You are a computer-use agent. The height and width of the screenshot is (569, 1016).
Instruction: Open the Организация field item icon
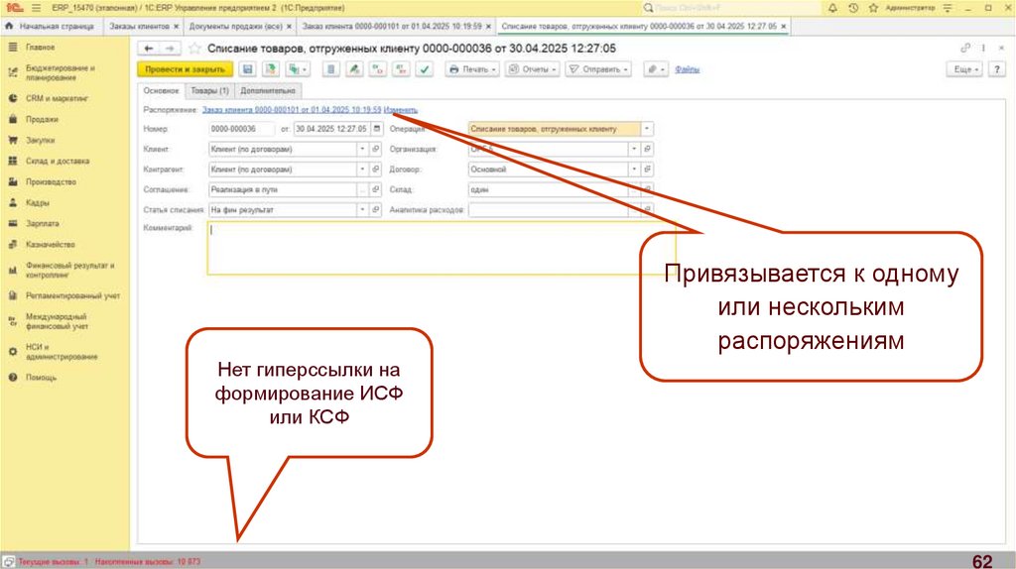tap(647, 149)
